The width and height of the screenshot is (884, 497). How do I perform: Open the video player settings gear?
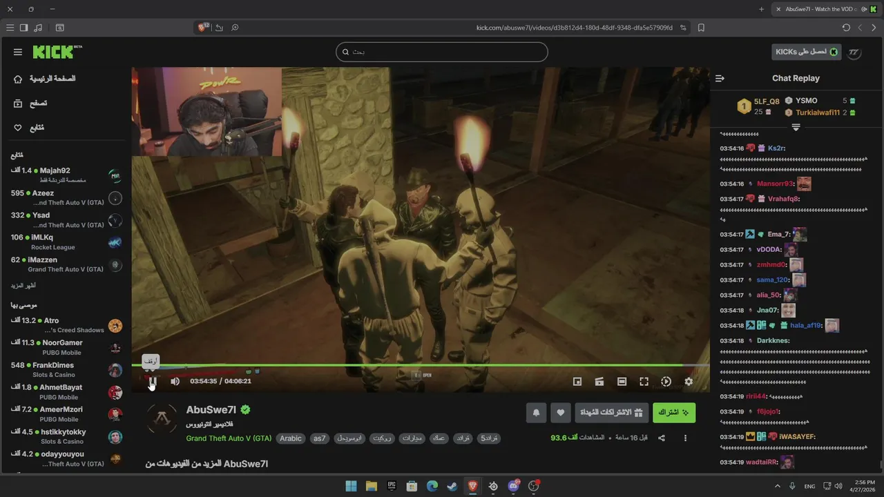point(689,381)
